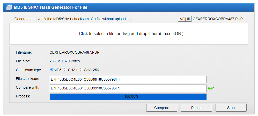This screenshot has width=258, height=116.
Task: Click the Stop button
Action: pos(231,108)
